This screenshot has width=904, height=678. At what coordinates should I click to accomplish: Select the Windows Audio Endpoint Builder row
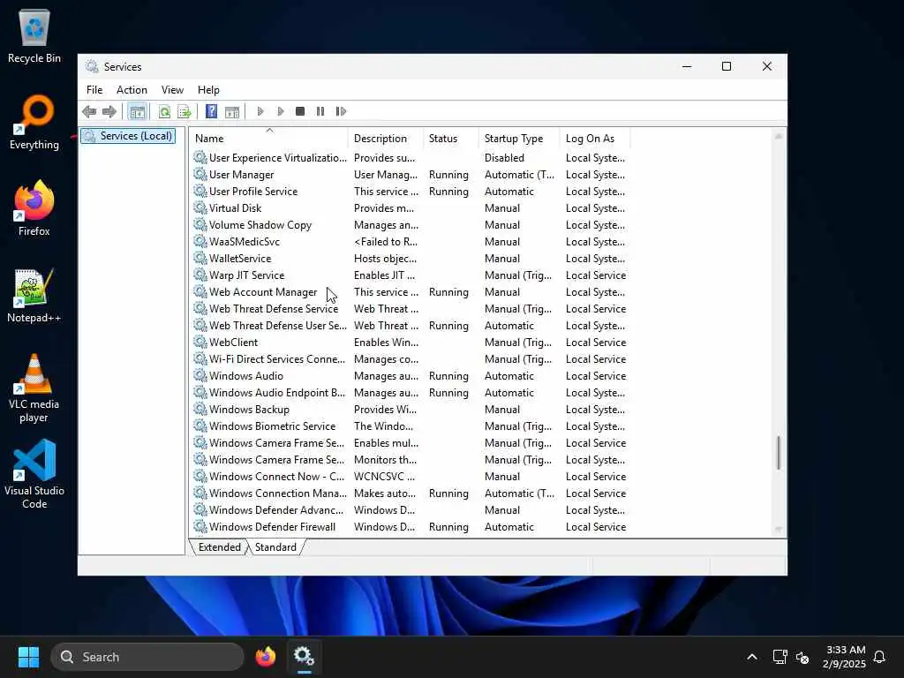(410, 393)
